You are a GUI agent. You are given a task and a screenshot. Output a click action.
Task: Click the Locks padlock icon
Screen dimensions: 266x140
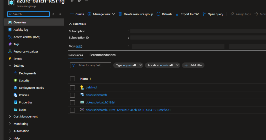(15, 110)
